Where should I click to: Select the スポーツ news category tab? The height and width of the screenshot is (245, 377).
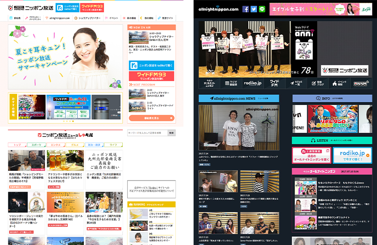click(36, 145)
